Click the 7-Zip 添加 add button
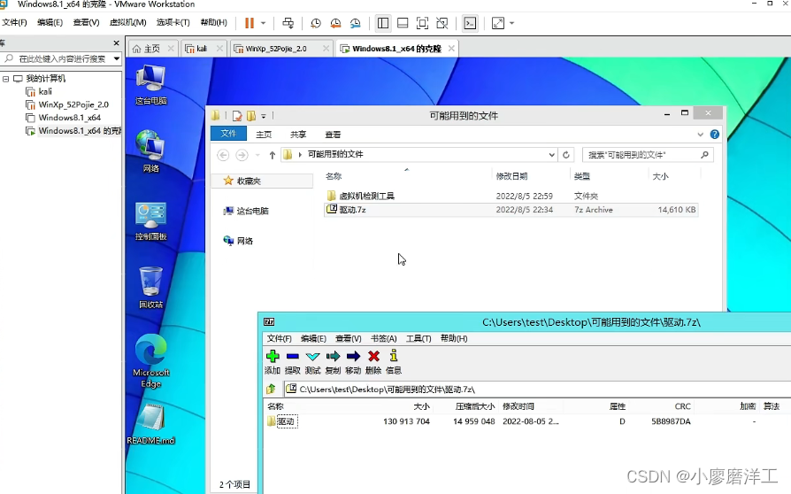Viewport: 791px width, 494px height. click(273, 362)
